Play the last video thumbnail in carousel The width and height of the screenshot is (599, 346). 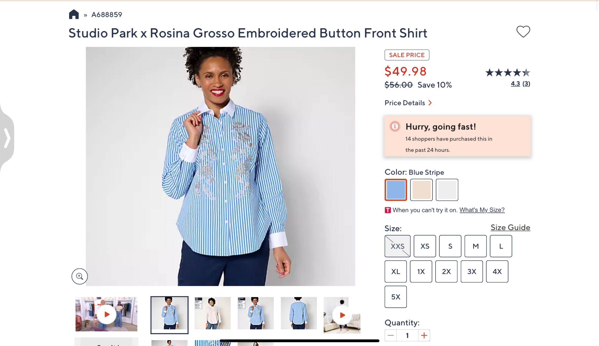(342, 315)
